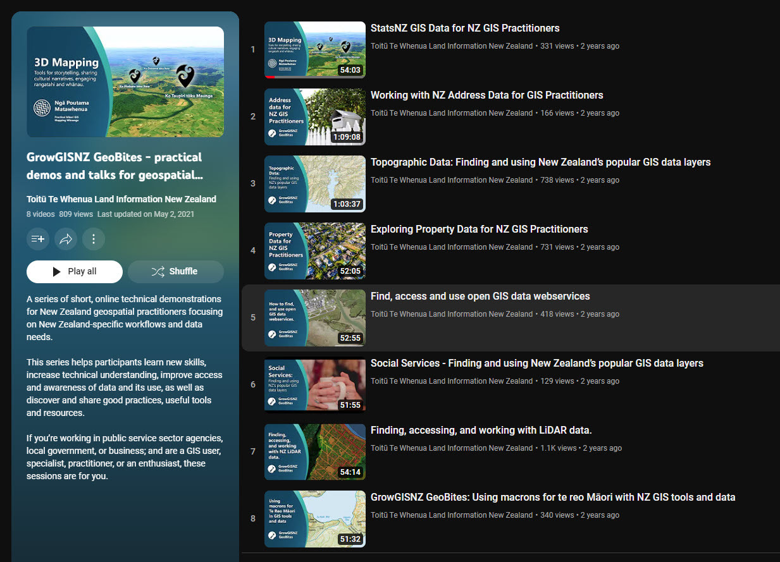
Task: Click index number 1 beside the StatsNZ video
Action: click(253, 49)
